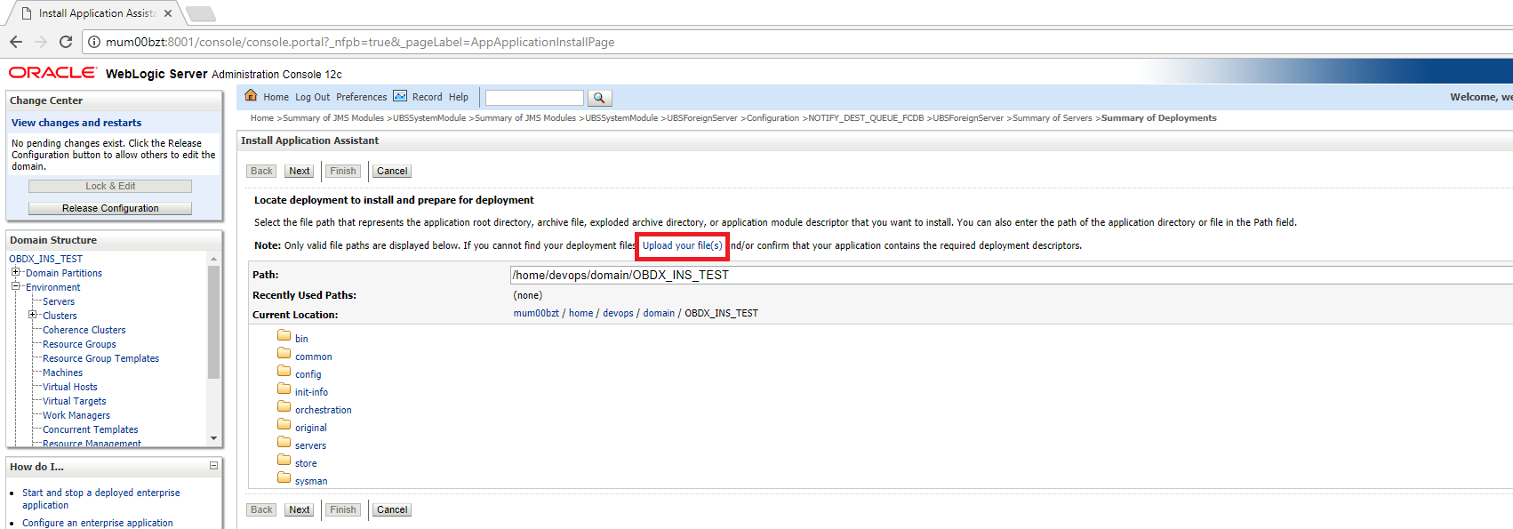Click Summary of Servers breadcrumb
Screen dimensions: 1513x529
pos(1053,117)
